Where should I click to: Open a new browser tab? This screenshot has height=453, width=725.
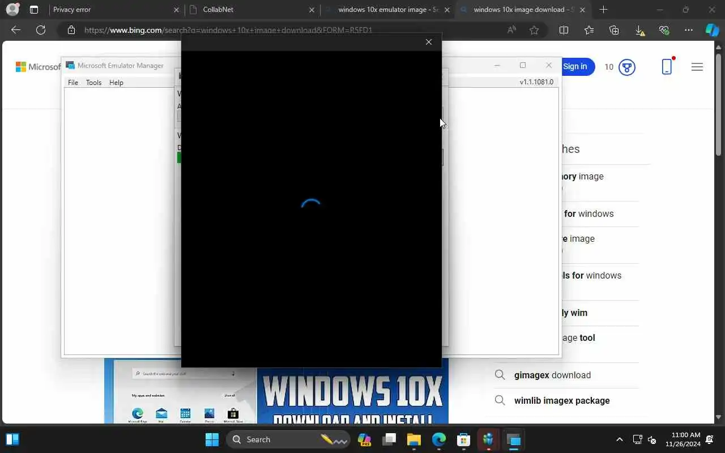pyautogui.click(x=604, y=10)
